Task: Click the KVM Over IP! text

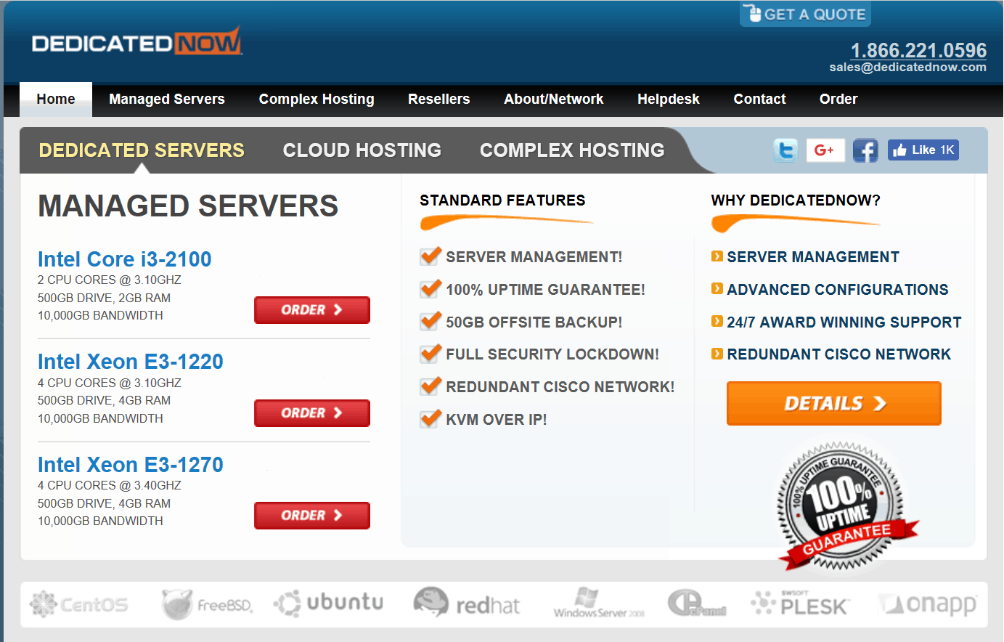Action: (497, 420)
